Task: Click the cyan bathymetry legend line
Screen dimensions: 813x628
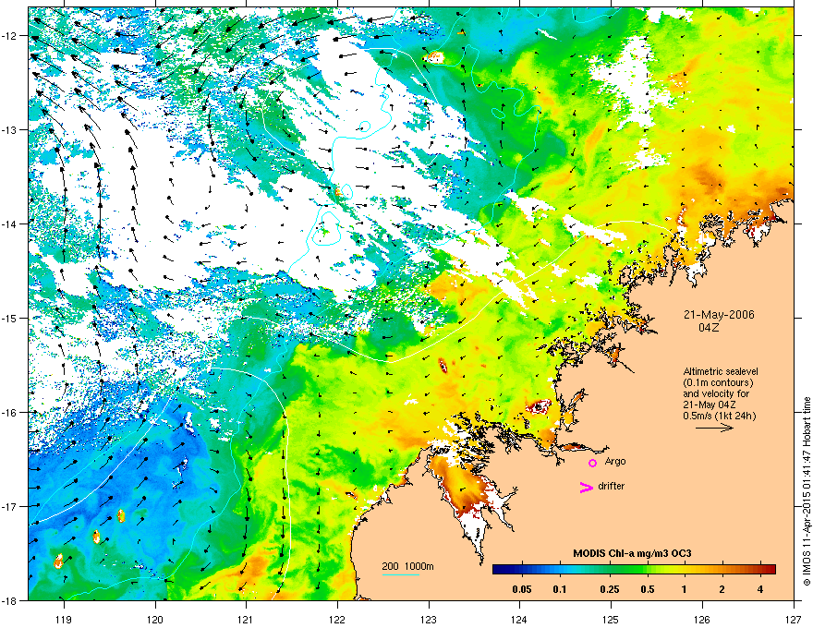Action: tap(401, 574)
